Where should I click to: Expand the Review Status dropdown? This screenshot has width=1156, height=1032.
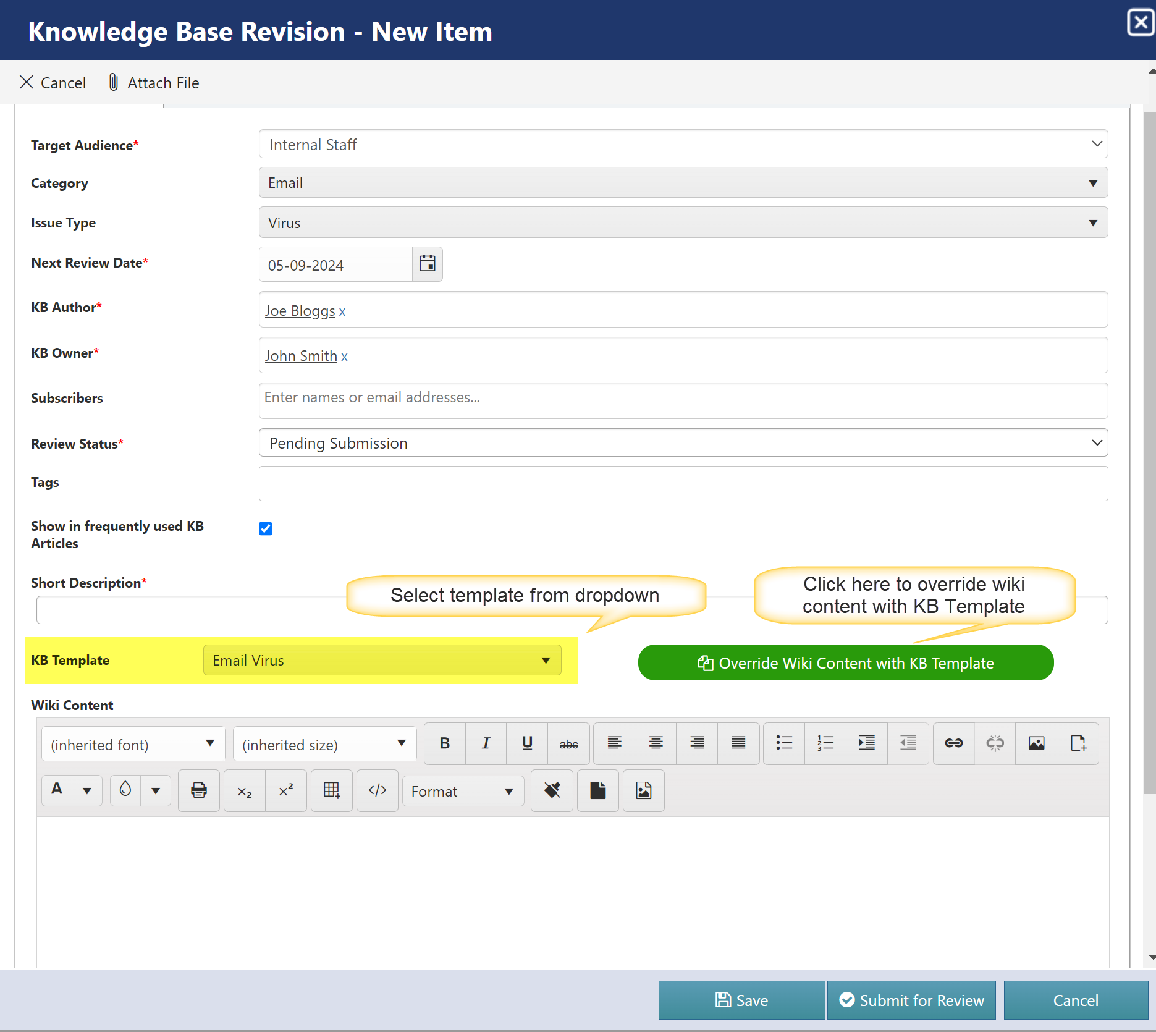click(x=683, y=443)
